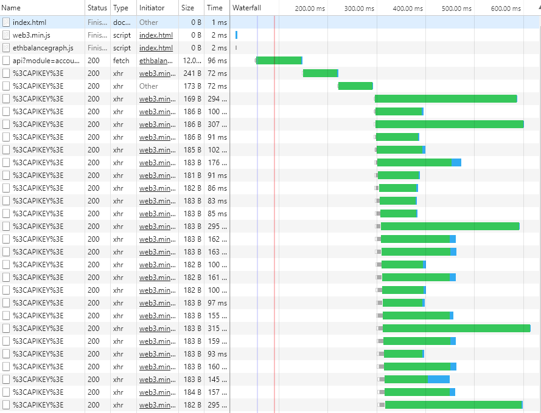Viewport: 541px width, 413px height.
Task: Sort by the Size column header
Action: point(187,8)
